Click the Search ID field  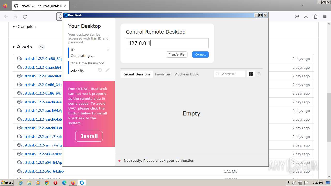coord(230,74)
